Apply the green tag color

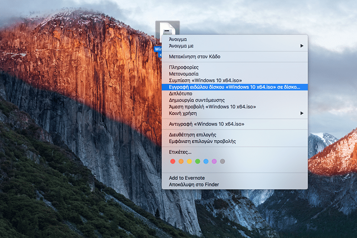pyautogui.click(x=198, y=161)
